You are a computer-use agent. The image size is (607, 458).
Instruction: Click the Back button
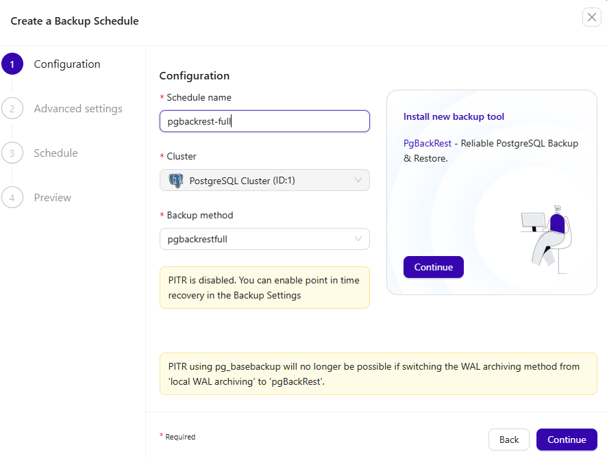click(508, 440)
